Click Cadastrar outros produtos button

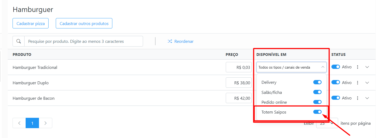click(x=84, y=23)
